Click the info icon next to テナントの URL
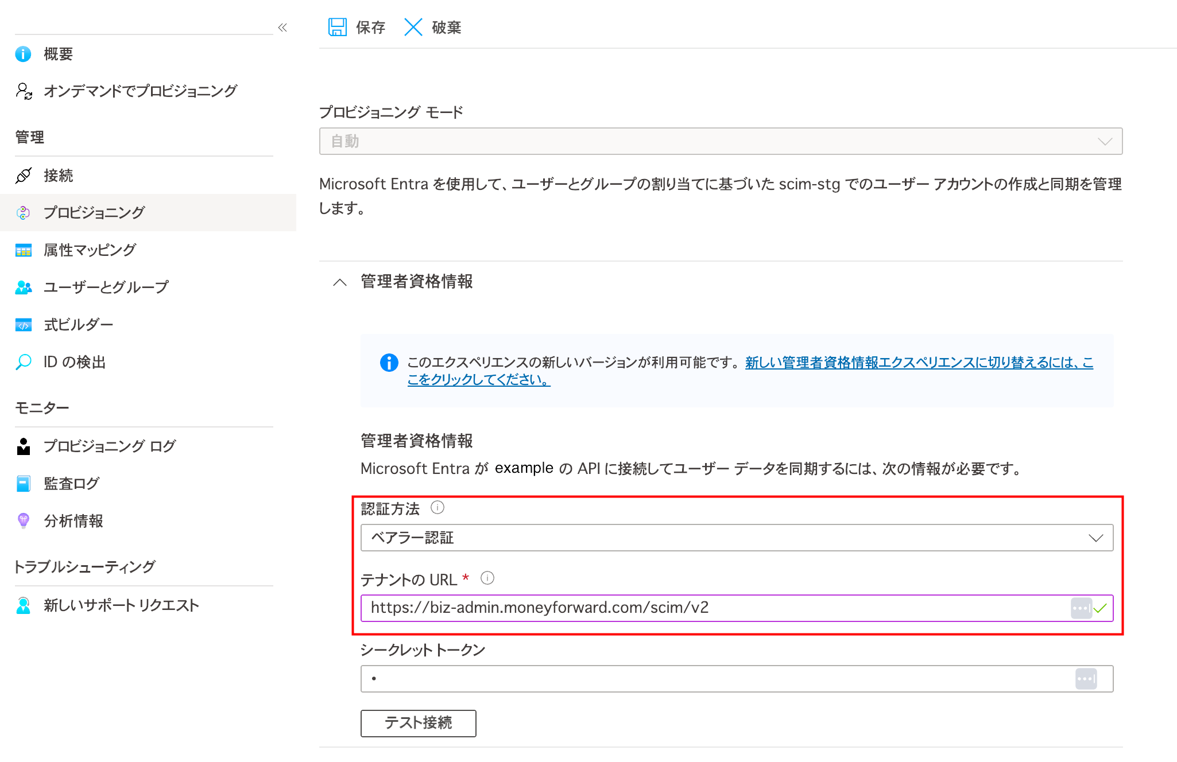 tap(487, 578)
